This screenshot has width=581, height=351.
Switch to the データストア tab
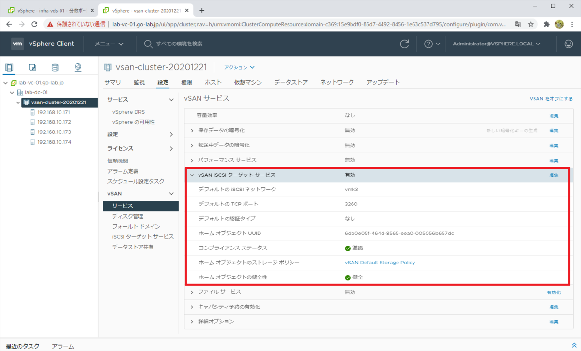click(x=291, y=82)
